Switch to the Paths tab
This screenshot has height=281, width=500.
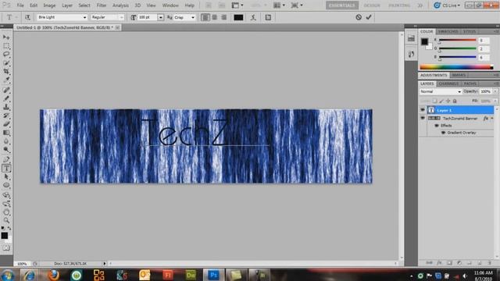(470, 84)
